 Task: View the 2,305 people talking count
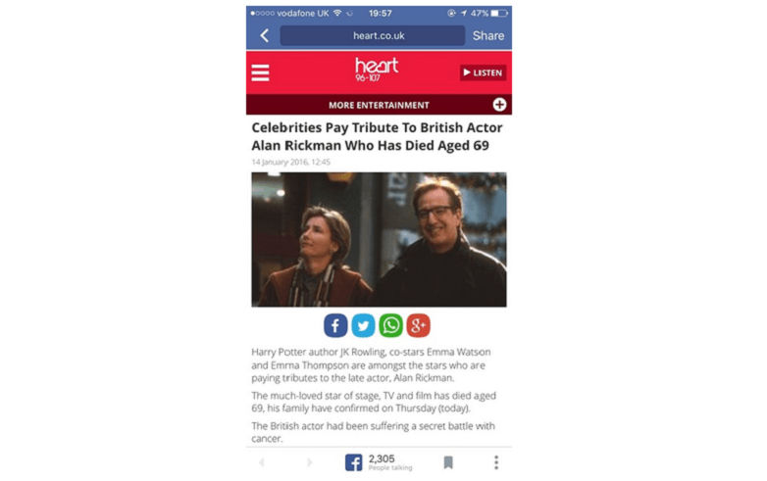click(390, 462)
